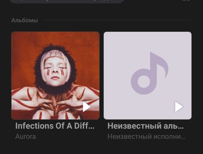Open the placeholder cover of Неизвестный альбом
The width and height of the screenshot is (203, 154).
(147, 75)
